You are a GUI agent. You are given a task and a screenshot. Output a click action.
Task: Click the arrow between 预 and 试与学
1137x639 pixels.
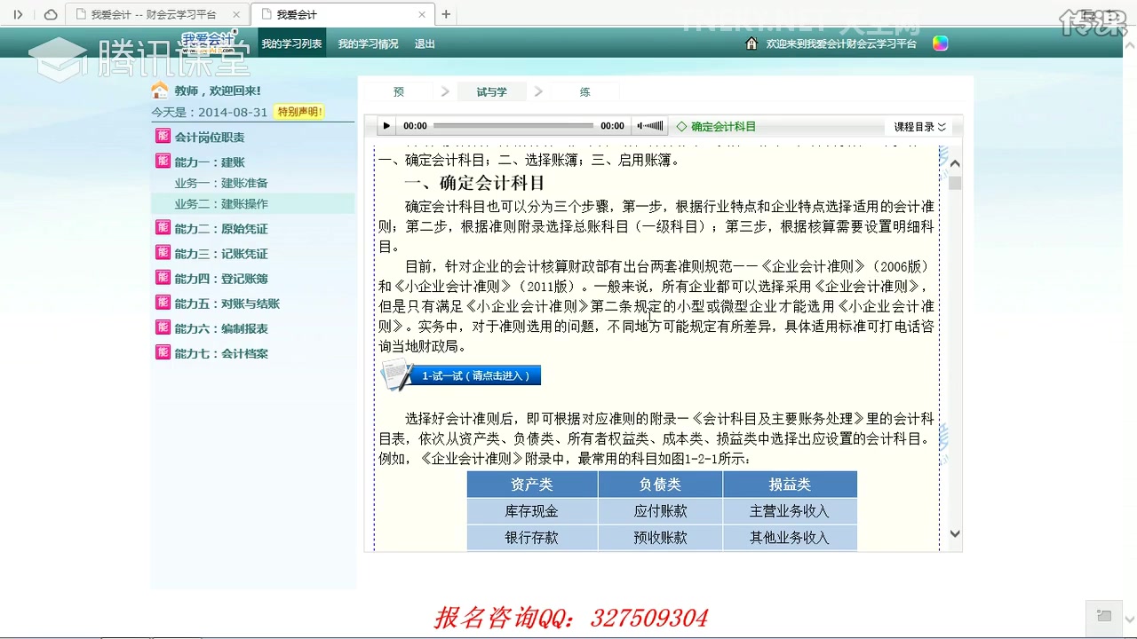(445, 91)
